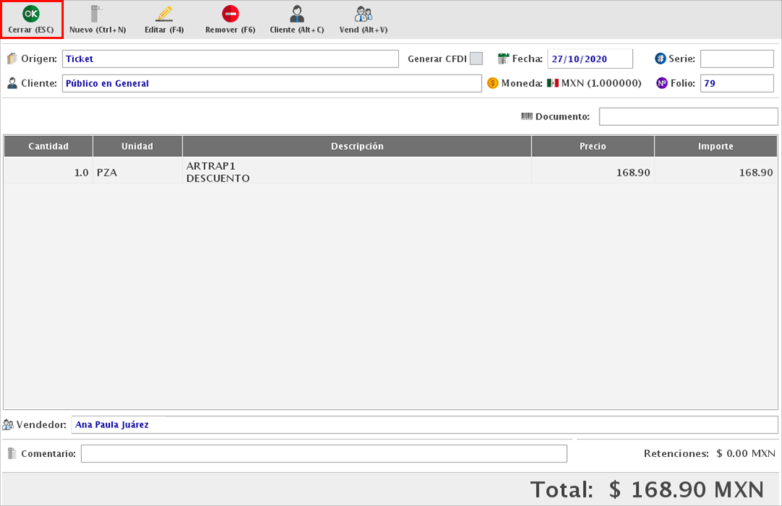The image size is (782, 506).
Task: Click the Importe column header
Action: 715,146
